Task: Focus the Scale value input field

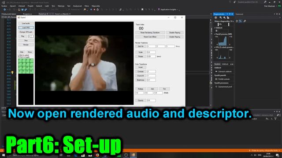Action: click(151, 52)
